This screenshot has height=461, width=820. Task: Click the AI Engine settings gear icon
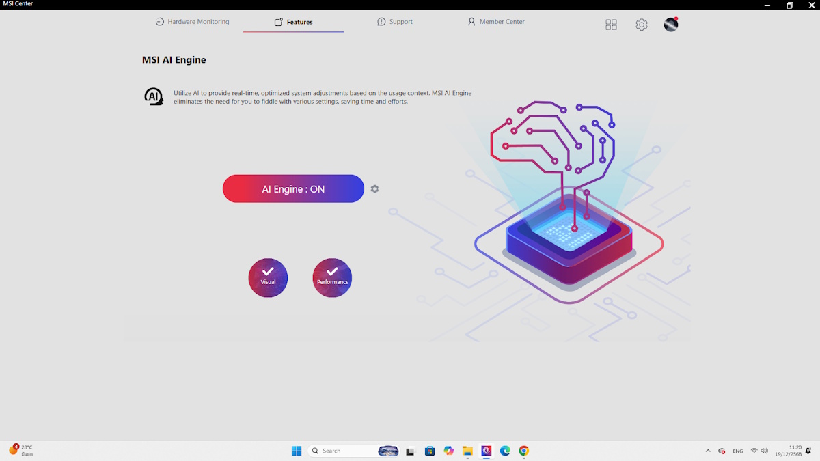tap(374, 189)
